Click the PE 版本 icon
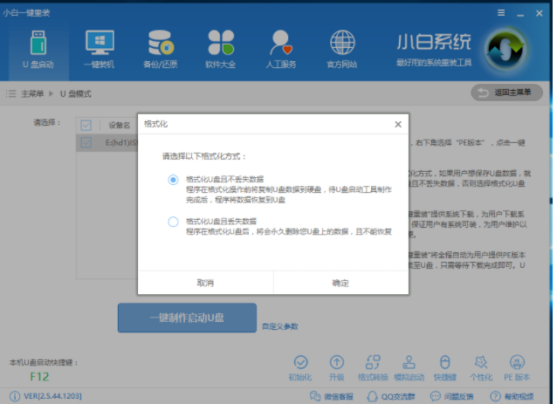 pyautogui.click(x=516, y=362)
